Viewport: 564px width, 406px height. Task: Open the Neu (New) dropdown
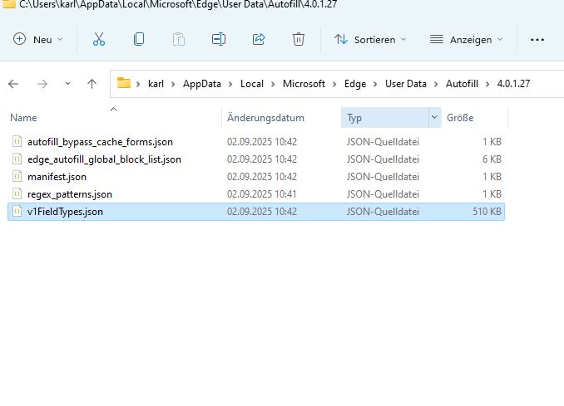(x=37, y=40)
